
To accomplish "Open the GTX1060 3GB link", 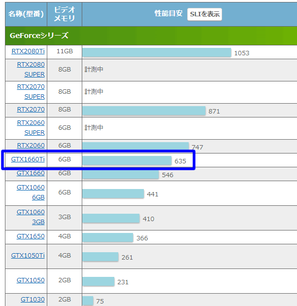I will (x=31, y=217).
